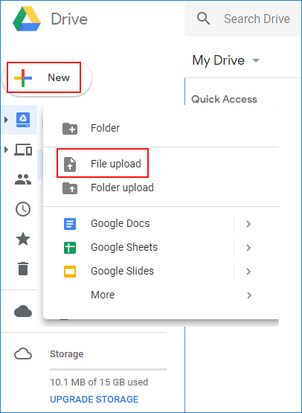
Task: Expand the Computers tree arrow
Action: tap(6, 150)
